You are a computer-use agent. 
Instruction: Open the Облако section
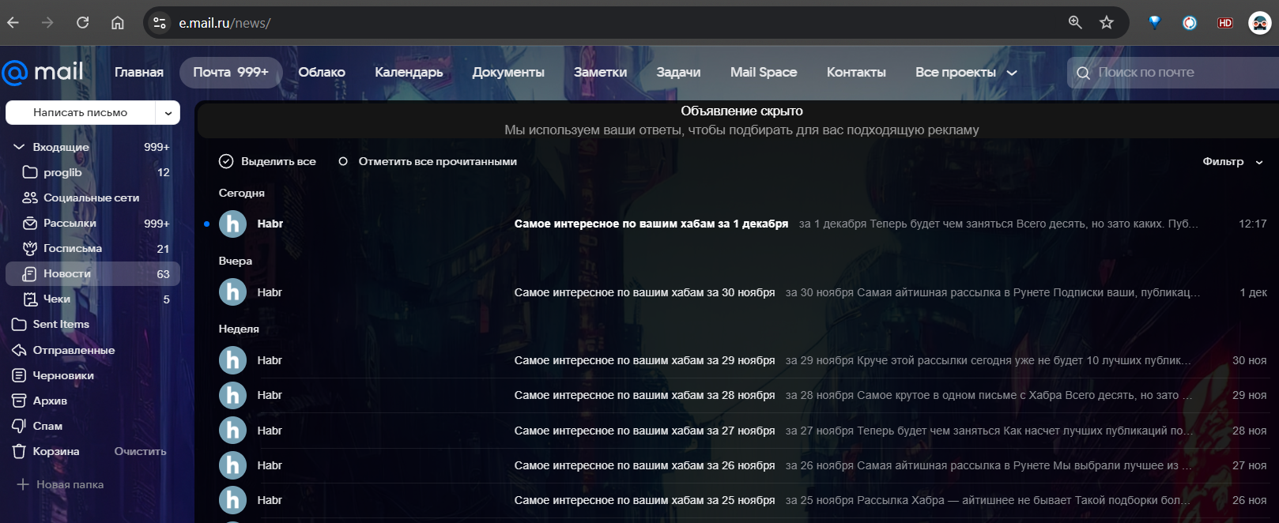coord(322,72)
